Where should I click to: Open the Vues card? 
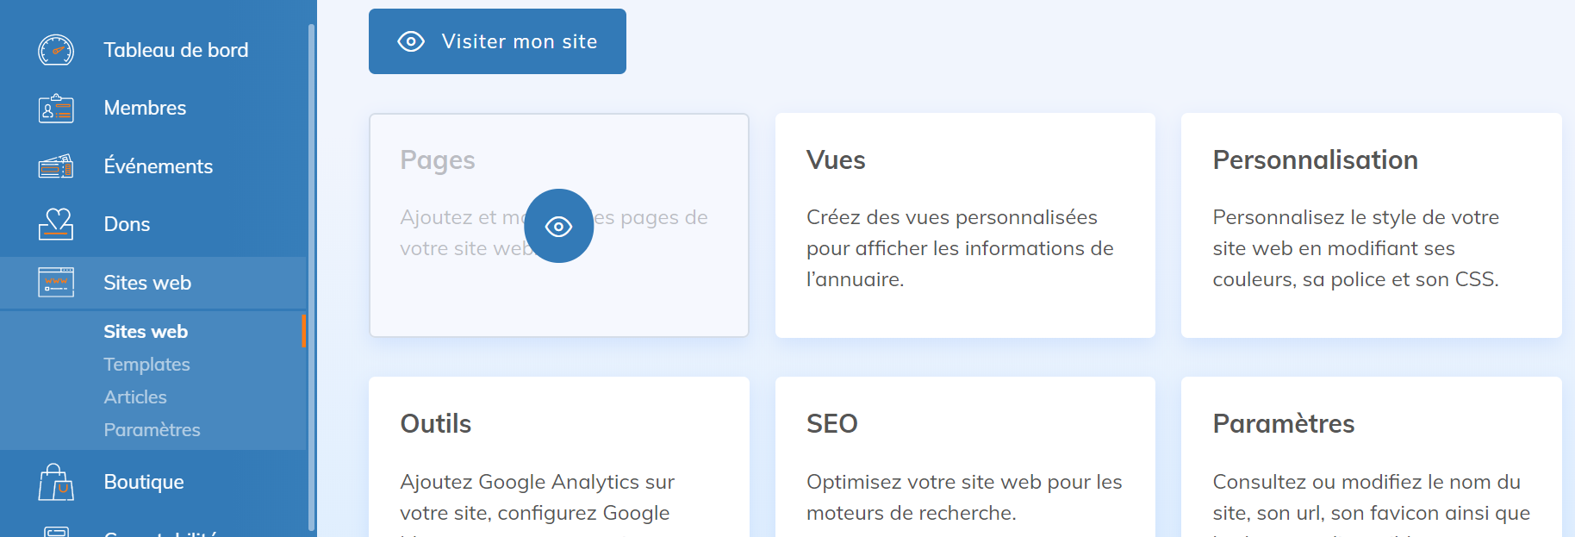coord(965,225)
